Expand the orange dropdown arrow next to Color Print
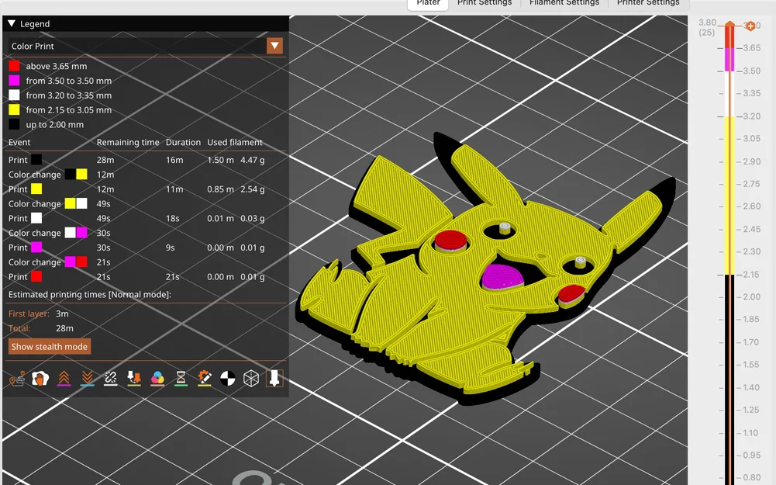The image size is (776, 485). 274,46
